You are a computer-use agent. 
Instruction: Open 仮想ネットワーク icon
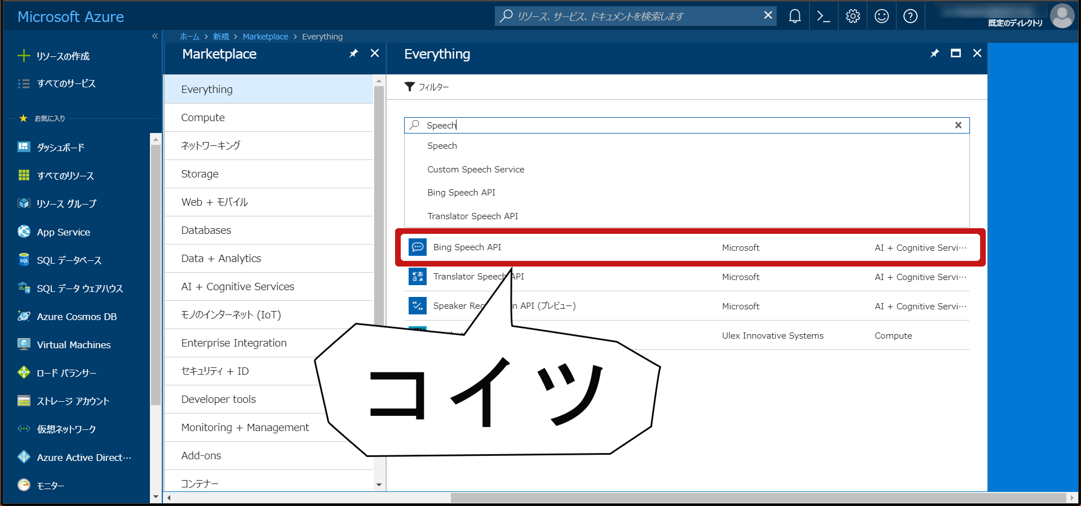(24, 429)
